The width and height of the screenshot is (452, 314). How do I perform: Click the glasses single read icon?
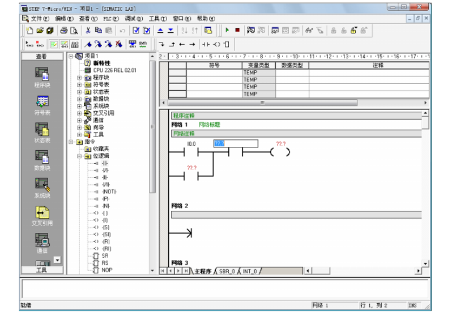pos(309,30)
